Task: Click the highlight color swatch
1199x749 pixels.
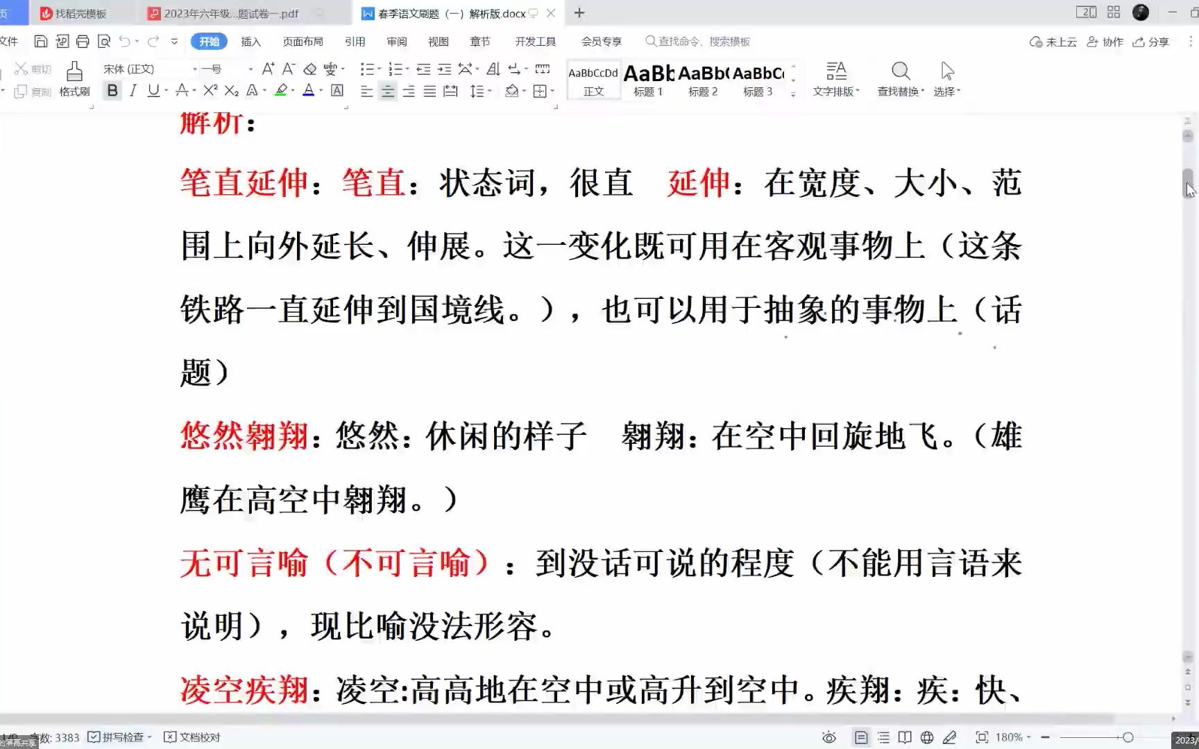Action: [281, 91]
